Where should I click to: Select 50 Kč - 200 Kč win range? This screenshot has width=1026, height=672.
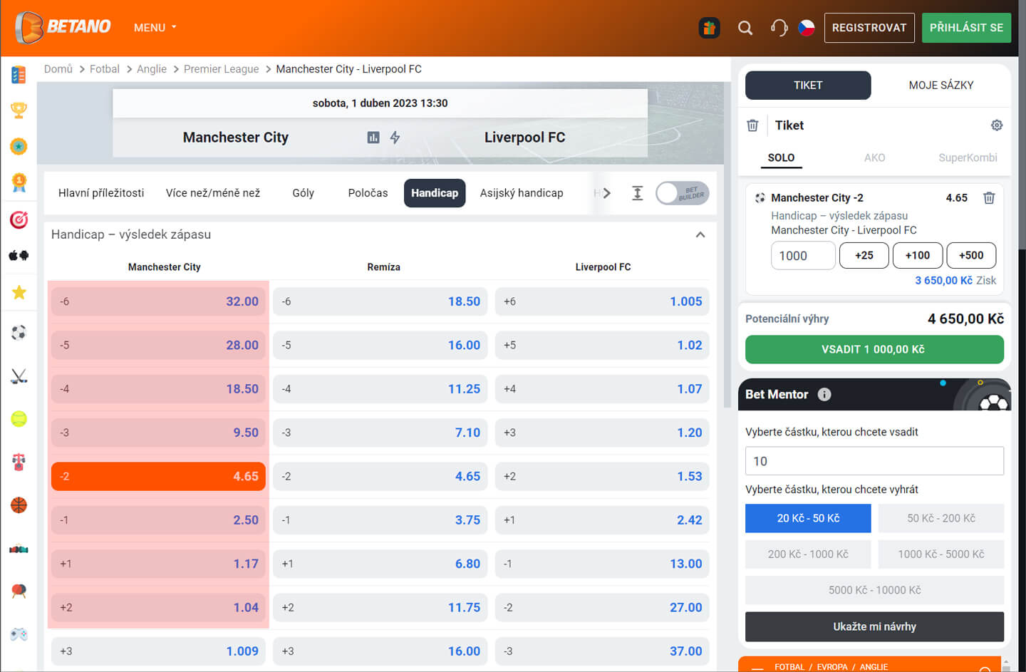tap(940, 518)
